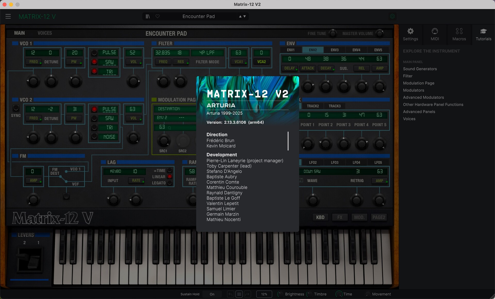Switch to the VOICES page tab
Viewport: 495px width, 299px height.
(45, 33)
